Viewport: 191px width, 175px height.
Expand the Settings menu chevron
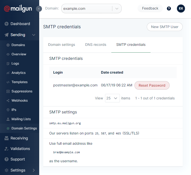34,170
